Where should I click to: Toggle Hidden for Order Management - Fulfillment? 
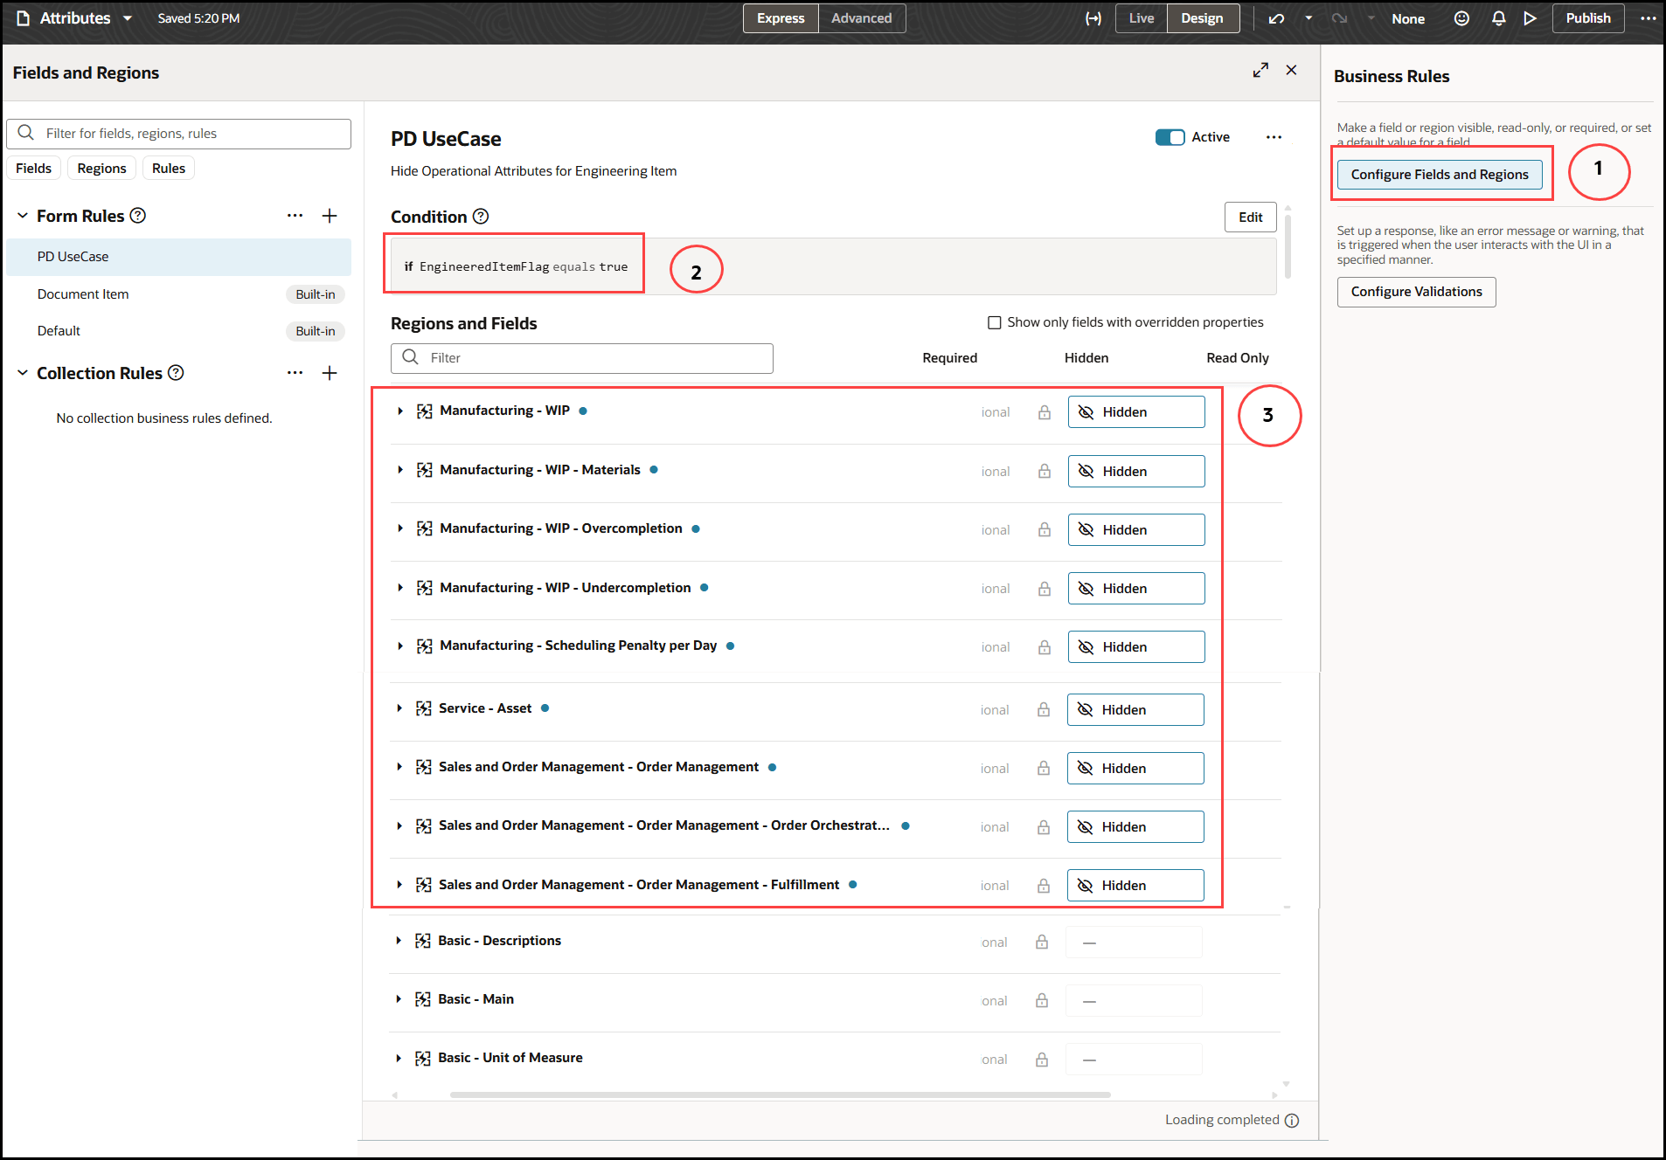point(1135,886)
